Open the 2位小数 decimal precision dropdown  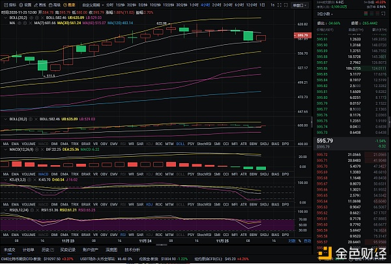tap(325, 14)
